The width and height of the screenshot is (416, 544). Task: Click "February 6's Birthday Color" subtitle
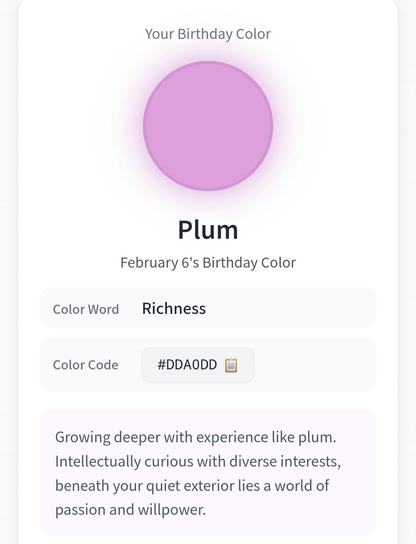tap(208, 262)
